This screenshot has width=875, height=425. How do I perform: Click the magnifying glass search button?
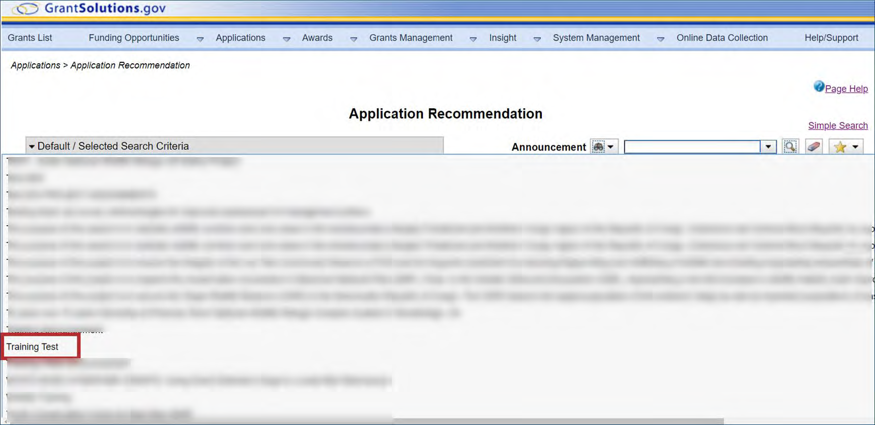(790, 147)
